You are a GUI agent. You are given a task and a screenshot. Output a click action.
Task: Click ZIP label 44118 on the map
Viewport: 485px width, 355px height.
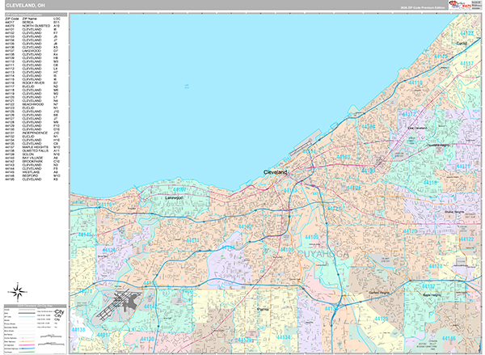[430, 183]
